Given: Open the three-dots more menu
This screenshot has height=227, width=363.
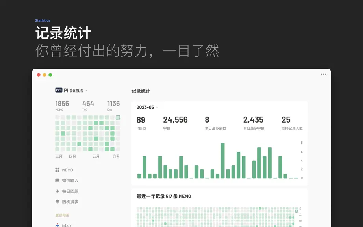Looking at the screenshot, I should pyautogui.click(x=323, y=74).
